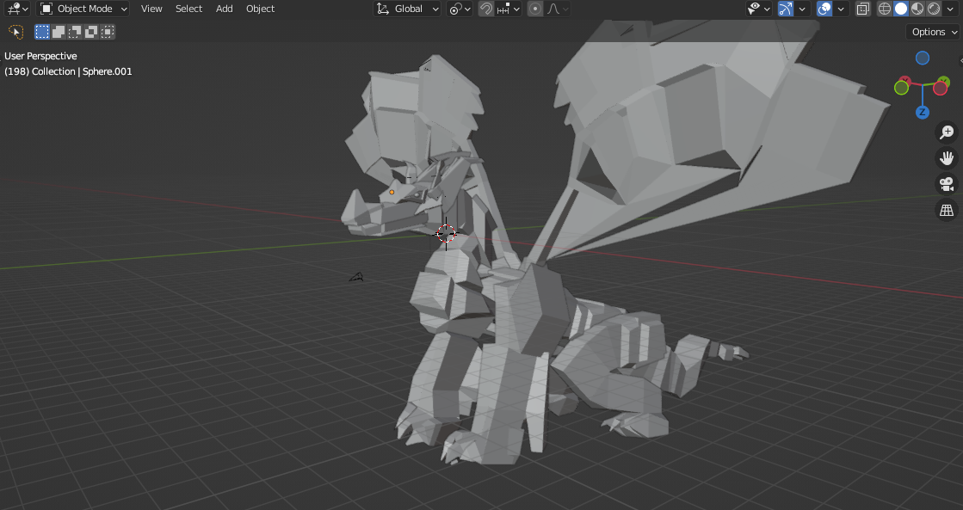Click the zoom view magnifier icon
The width and height of the screenshot is (963, 510).
tap(947, 132)
